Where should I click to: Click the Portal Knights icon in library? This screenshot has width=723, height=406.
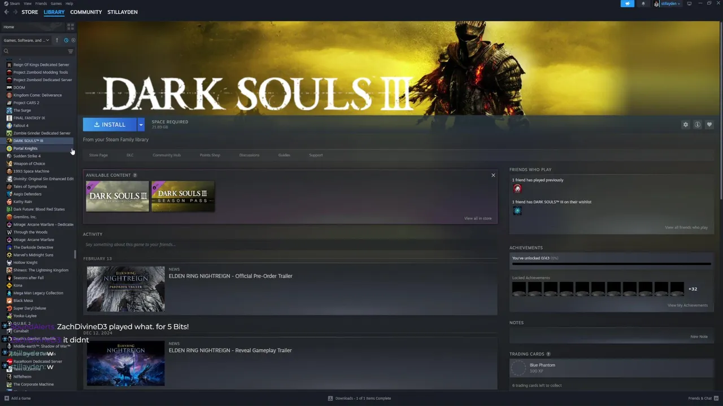pyautogui.click(x=9, y=148)
